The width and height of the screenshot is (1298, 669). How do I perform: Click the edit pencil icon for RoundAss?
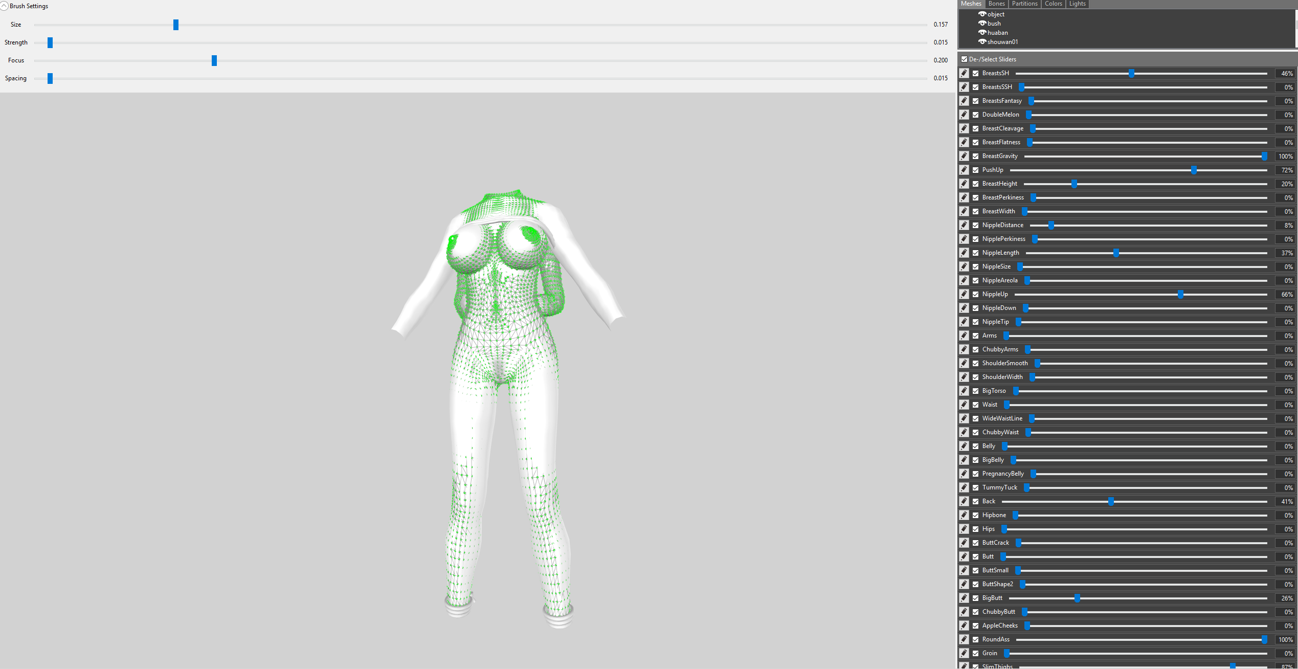coord(964,639)
